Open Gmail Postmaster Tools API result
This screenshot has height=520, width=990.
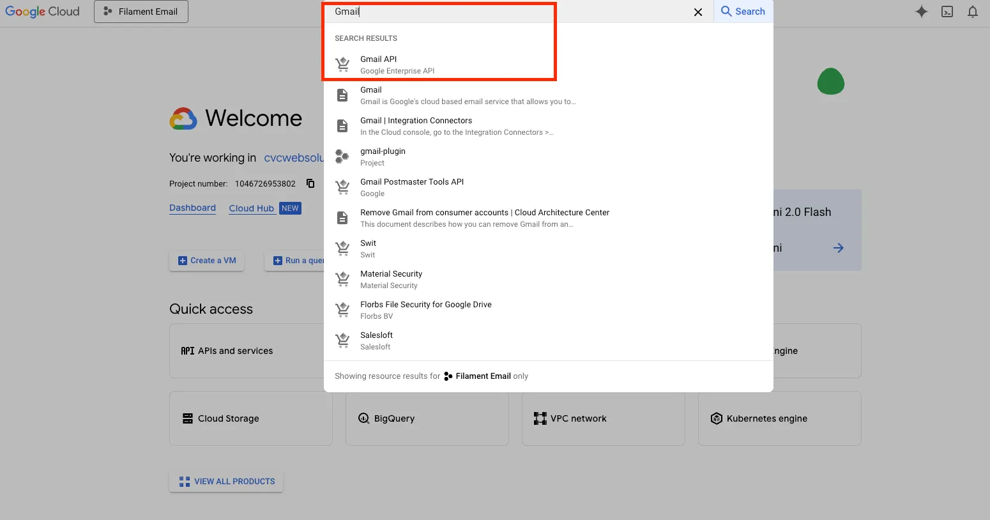tap(549, 187)
